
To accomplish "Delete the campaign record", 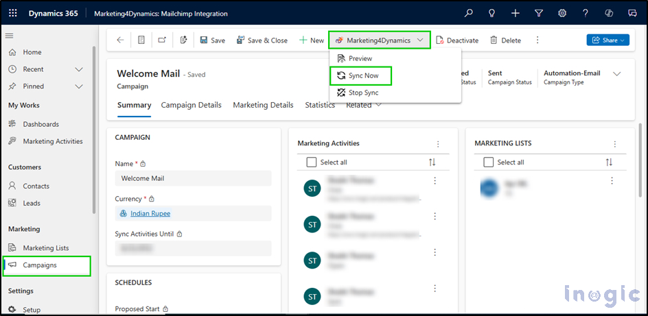I will pyautogui.click(x=505, y=40).
